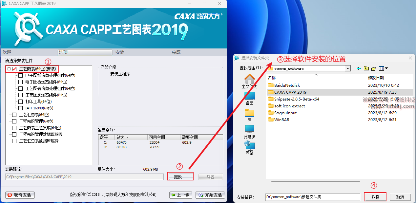Check 工程知识管理数据库服务 component
This screenshot has height=203, width=416.
click(x=14, y=134)
